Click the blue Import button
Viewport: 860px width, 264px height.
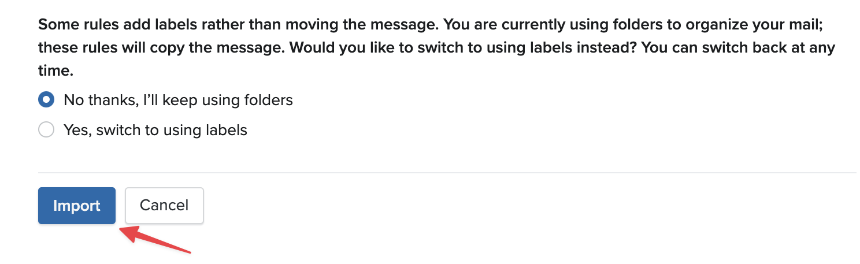77,205
